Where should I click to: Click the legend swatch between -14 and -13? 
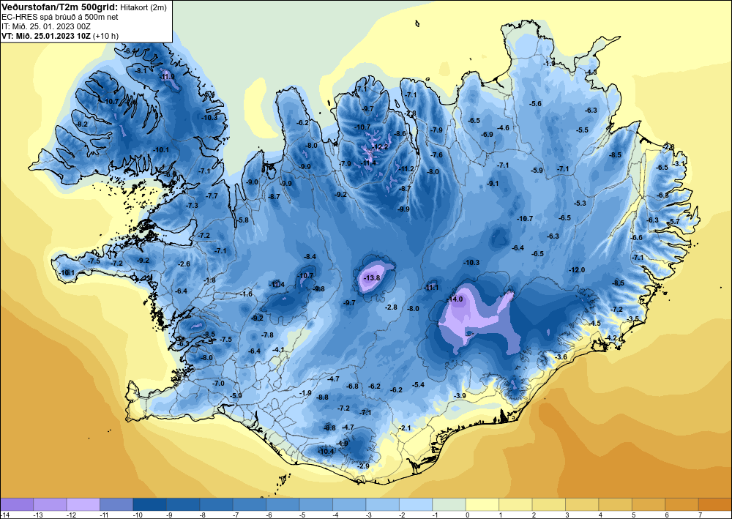click(17, 504)
